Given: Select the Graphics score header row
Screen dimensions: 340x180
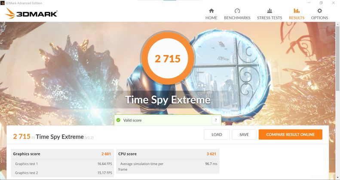Looking at the screenshot, I should (x=62, y=154).
